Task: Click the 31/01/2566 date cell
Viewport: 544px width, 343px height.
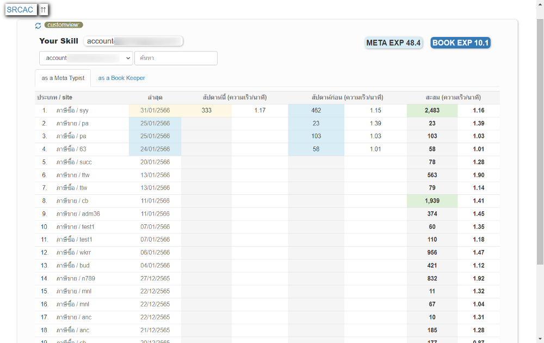Action: [x=155, y=111]
